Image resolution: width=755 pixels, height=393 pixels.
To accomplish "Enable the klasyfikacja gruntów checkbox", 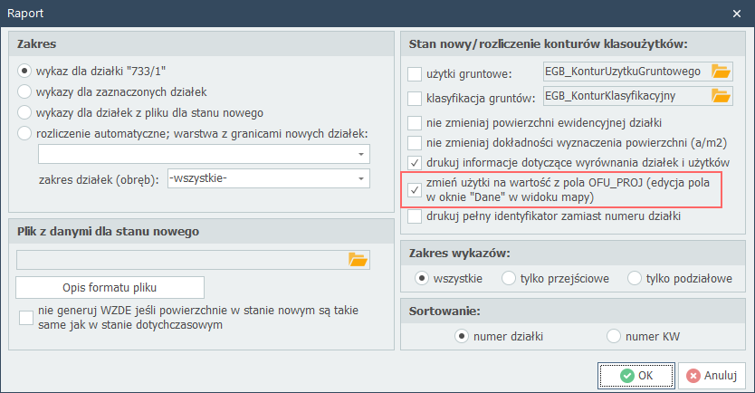I will point(415,98).
